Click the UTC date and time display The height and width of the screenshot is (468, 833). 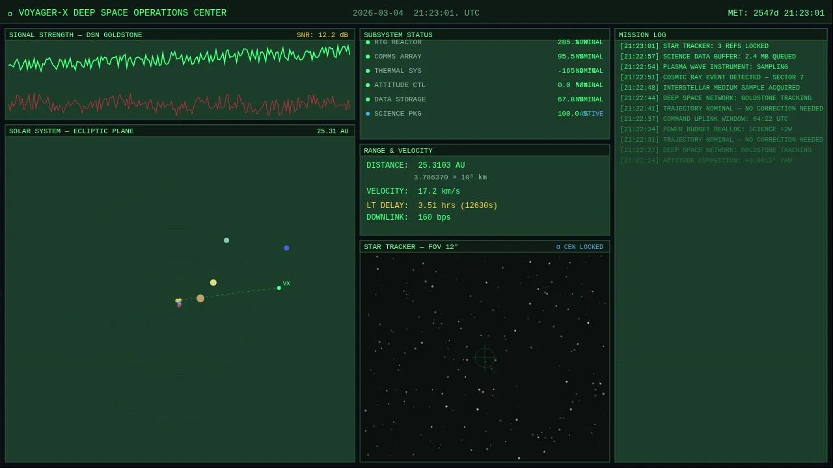coord(416,13)
